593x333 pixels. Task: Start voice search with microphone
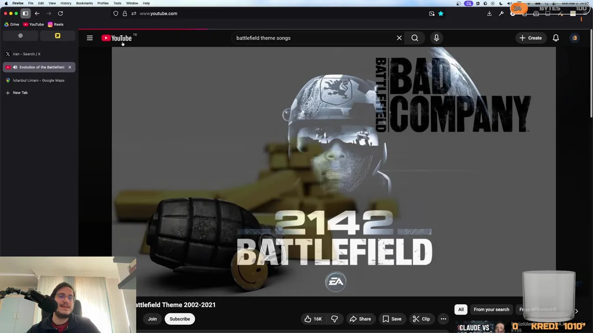436,38
